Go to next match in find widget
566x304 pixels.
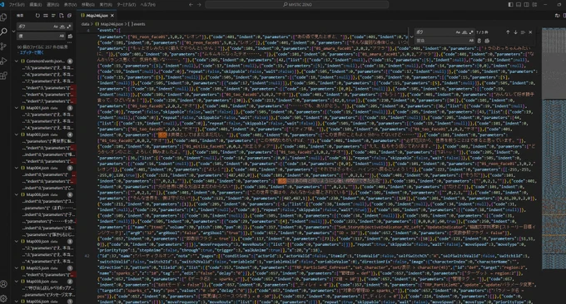tap(515, 32)
